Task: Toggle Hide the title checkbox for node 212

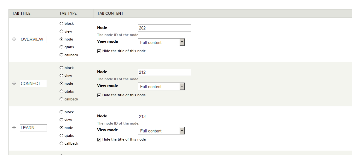Action: pyautogui.click(x=99, y=95)
